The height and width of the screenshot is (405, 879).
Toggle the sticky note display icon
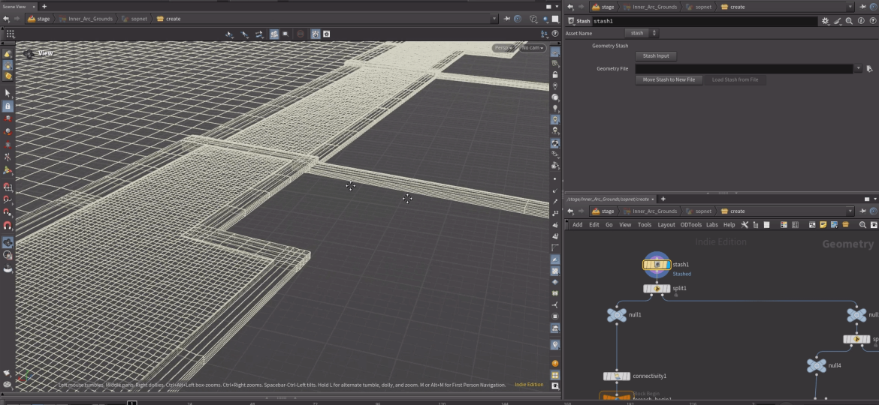pos(823,224)
